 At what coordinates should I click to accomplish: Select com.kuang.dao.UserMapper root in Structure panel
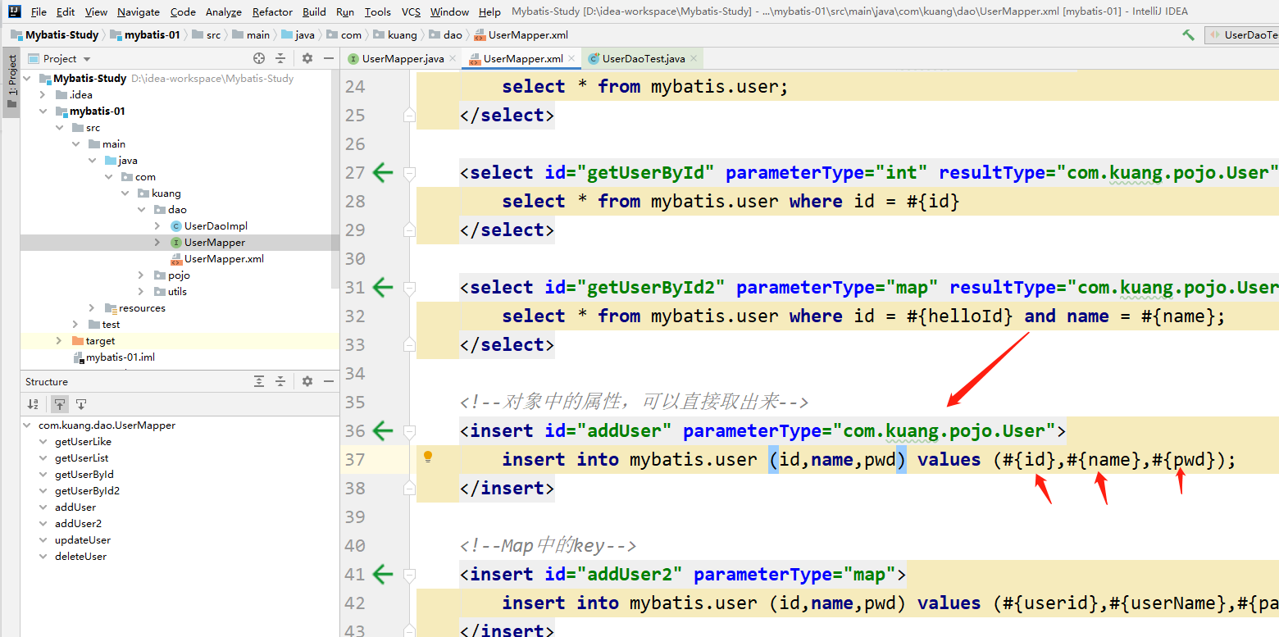(x=107, y=425)
